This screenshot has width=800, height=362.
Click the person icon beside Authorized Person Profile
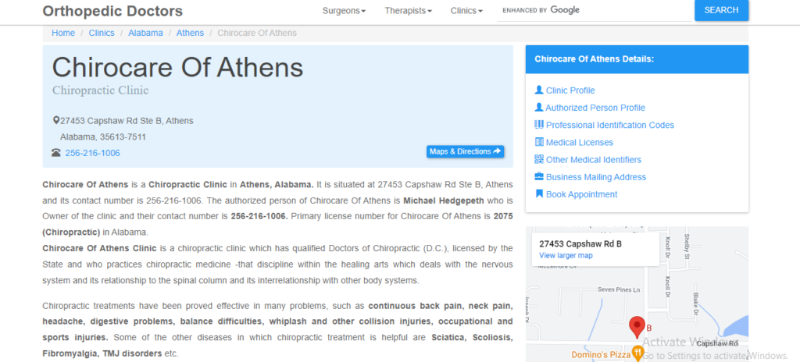538,108
